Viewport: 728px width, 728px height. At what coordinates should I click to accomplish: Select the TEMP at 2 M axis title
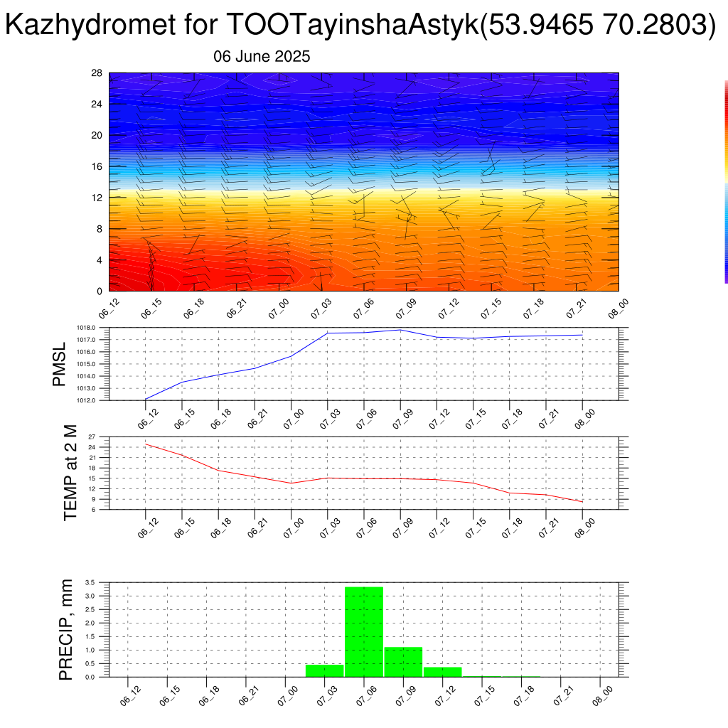point(70,473)
